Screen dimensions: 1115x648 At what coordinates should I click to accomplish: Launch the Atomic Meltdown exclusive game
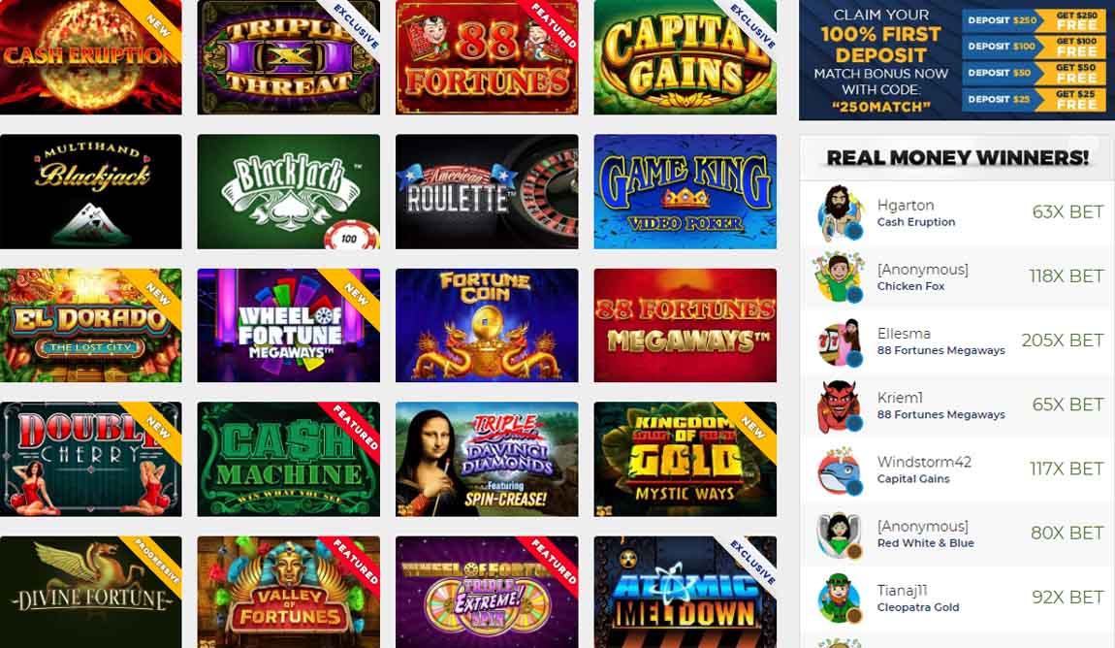coord(685,592)
